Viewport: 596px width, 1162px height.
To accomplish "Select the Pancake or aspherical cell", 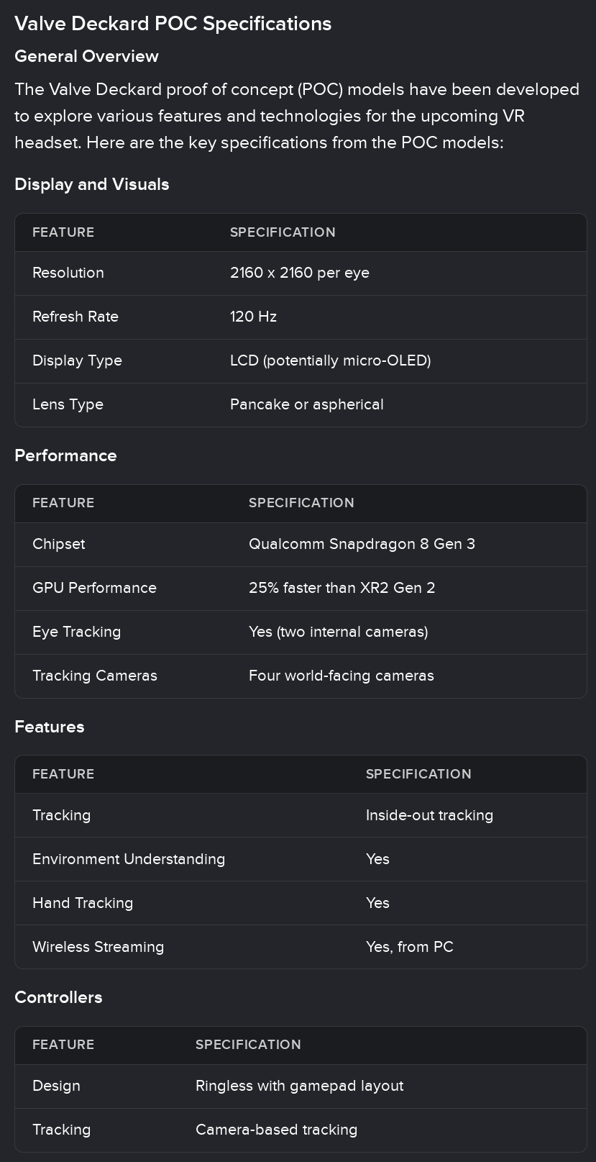I will [x=307, y=404].
